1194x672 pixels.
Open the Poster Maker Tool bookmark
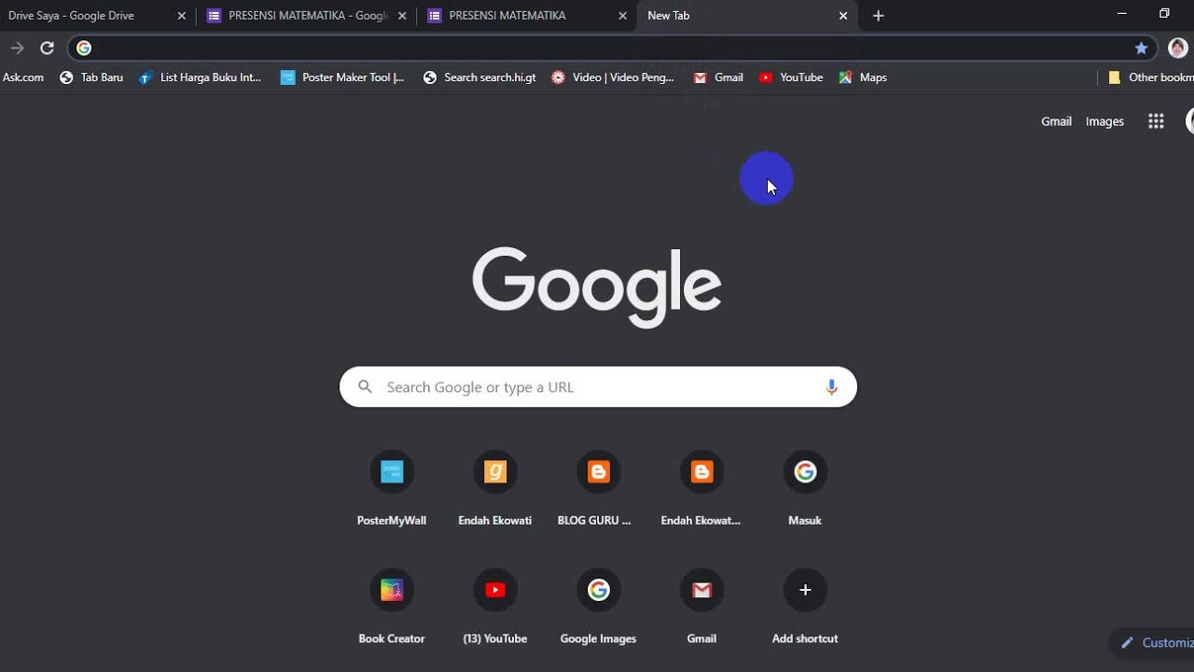click(342, 77)
